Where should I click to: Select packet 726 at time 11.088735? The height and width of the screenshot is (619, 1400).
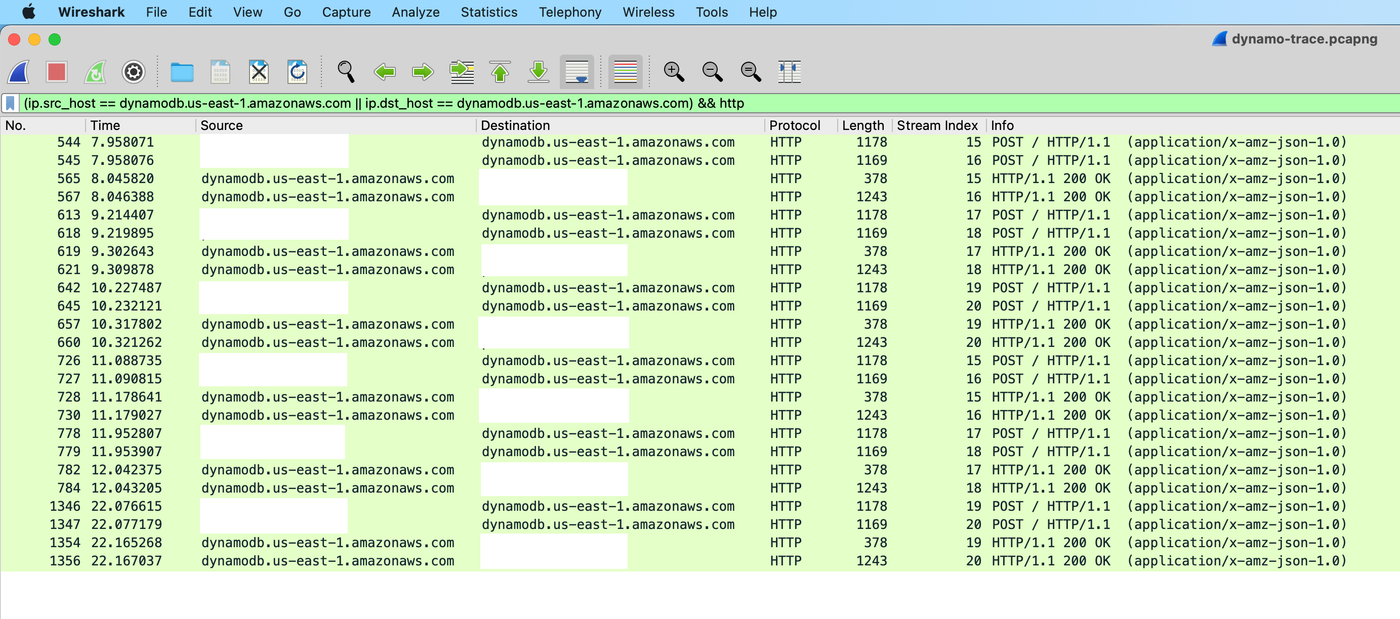point(700,361)
